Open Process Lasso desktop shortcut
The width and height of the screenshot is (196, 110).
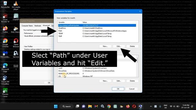5,93
